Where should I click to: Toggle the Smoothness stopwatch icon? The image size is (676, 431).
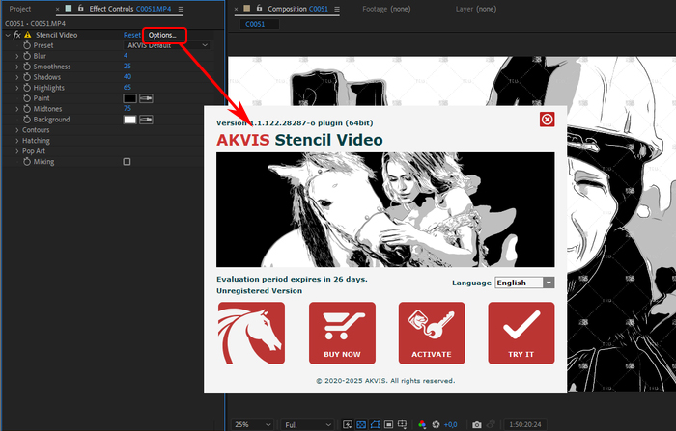tap(27, 67)
